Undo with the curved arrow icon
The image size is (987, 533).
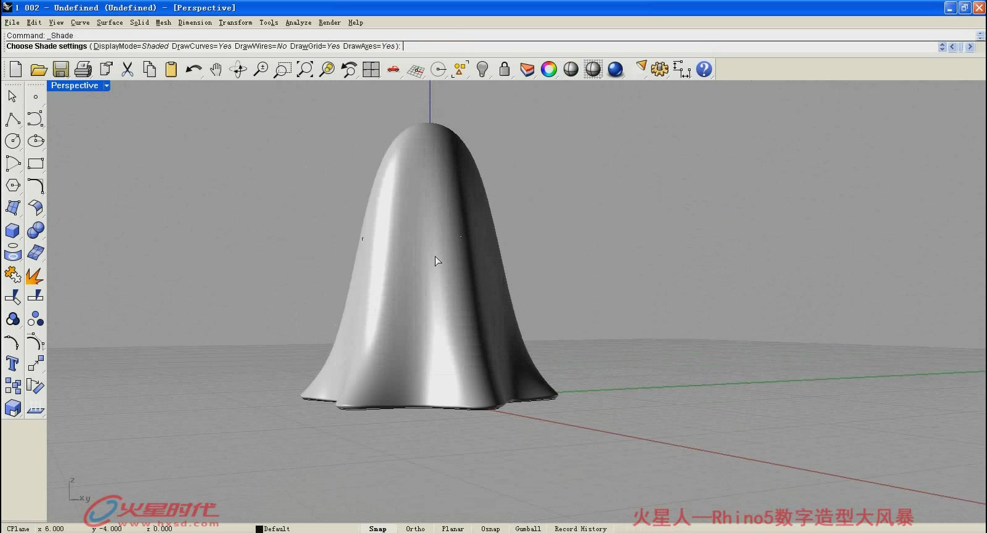[193, 69]
